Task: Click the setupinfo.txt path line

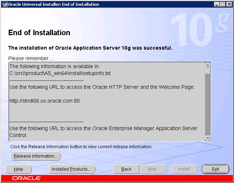Action: [x=60, y=74]
